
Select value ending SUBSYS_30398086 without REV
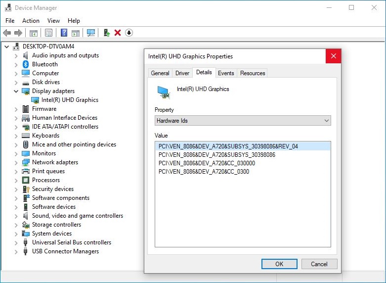tap(217, 155)
